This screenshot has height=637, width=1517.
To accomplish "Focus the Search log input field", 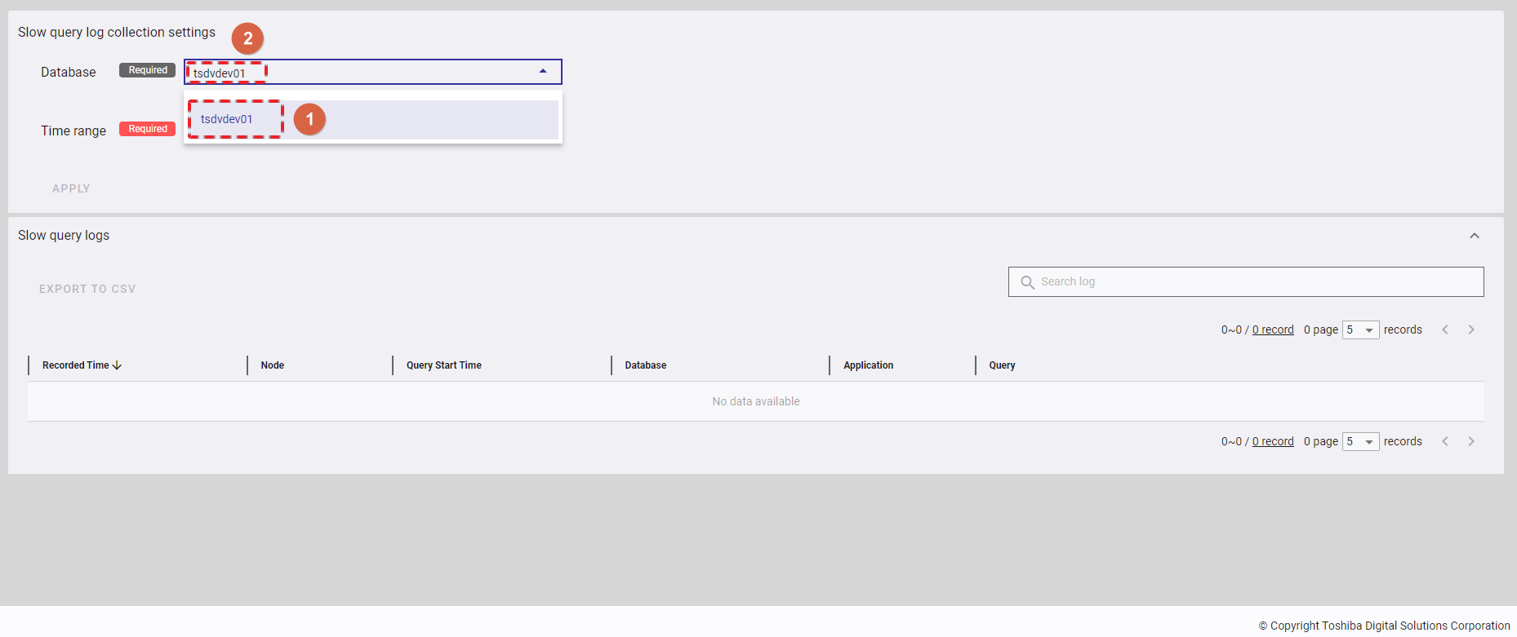I will [x=1257, y=282].
